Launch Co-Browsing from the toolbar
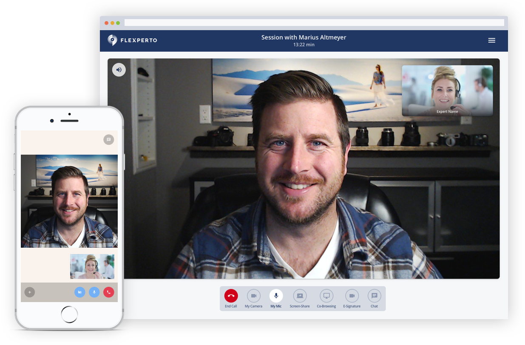Screen dimensions: 525x345 pos(326,296)
